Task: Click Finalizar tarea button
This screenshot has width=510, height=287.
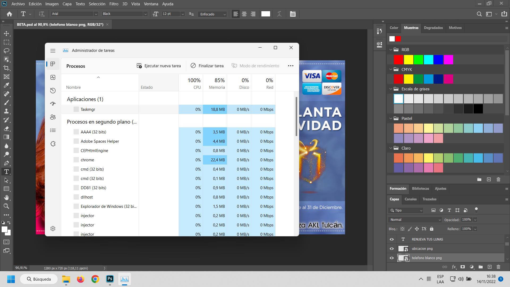Action: [x=207, y=66]
